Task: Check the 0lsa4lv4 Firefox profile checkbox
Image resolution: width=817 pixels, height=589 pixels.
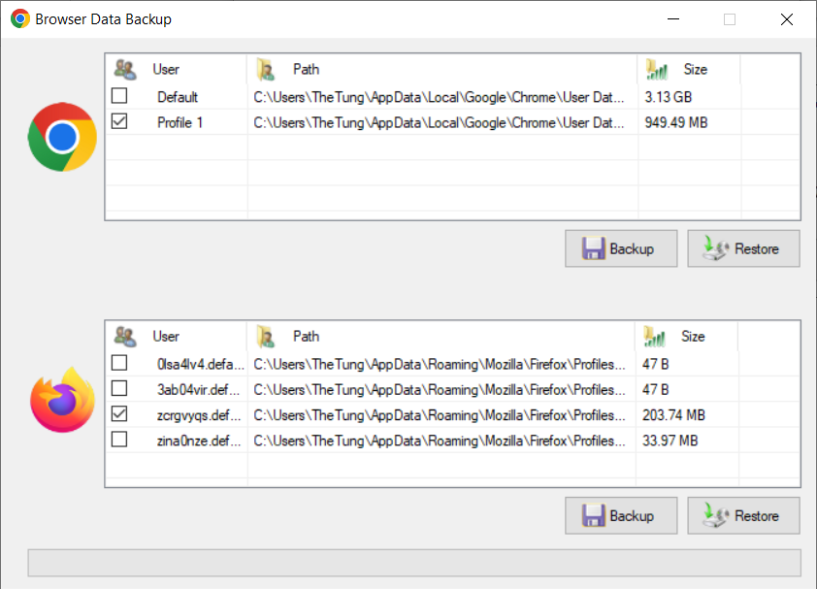Action: (x=119, y=364)
